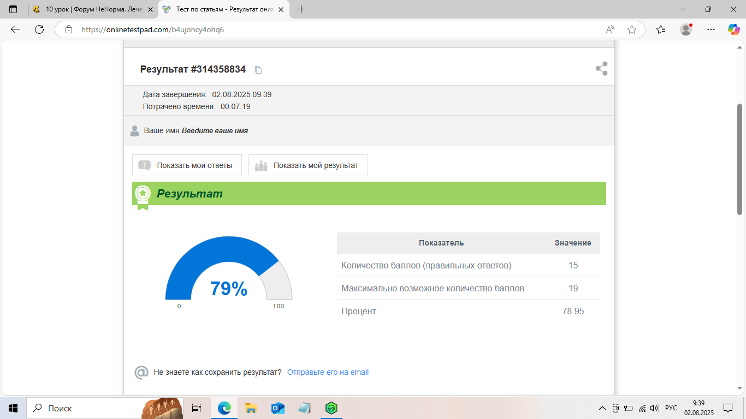
Task: Click the green award ribbon icon
Action: click(x=143, y=197)
